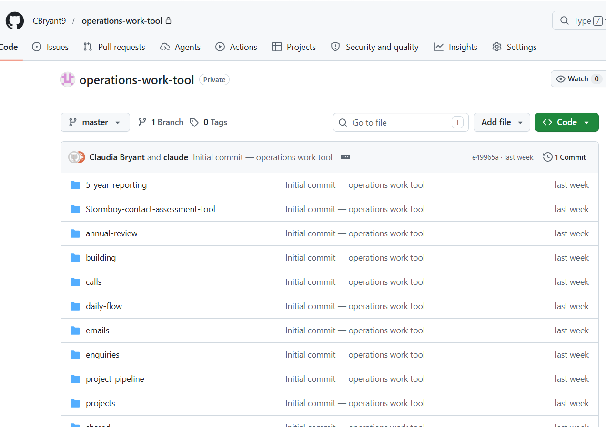This screenshot has width=606, height=427.
Task: Open the Actions workflow icon
Action: (220, 47)
